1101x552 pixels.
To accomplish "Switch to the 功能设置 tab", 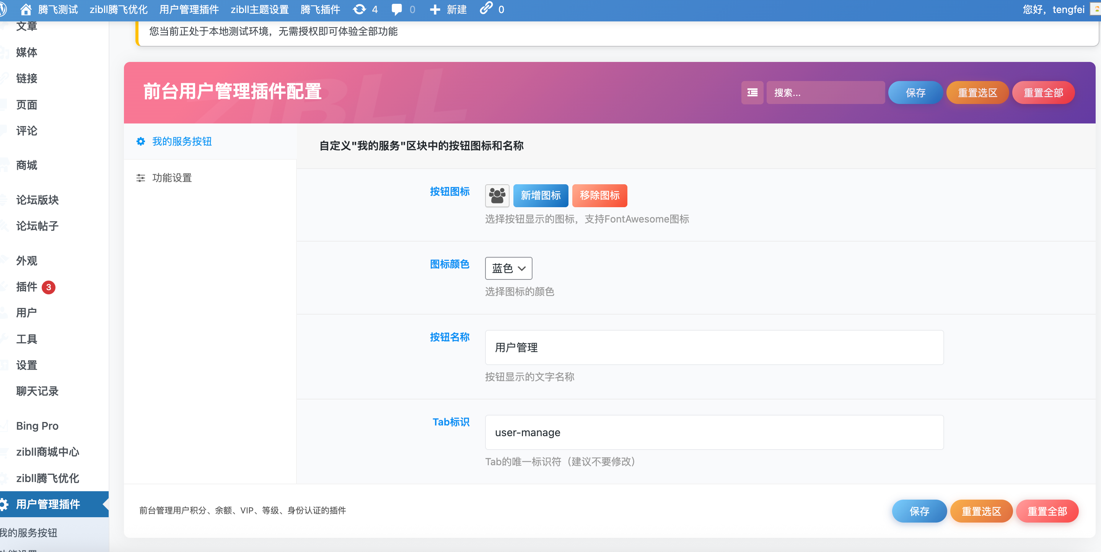I will click(x=172, y=178).
